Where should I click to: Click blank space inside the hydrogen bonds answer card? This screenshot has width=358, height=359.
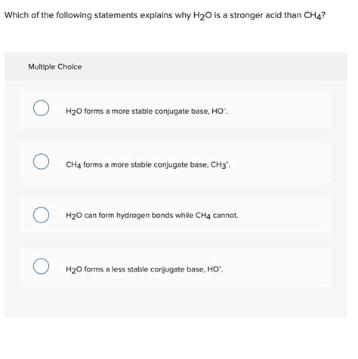tap(285, 215)
